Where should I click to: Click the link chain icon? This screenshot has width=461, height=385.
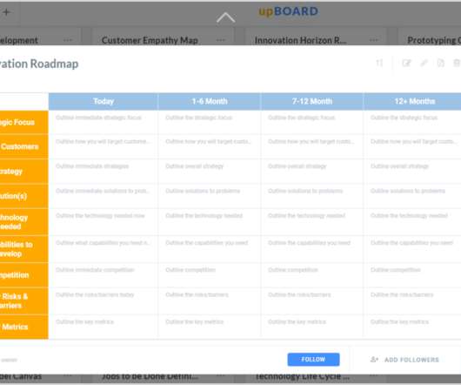(x=424, y=63)
